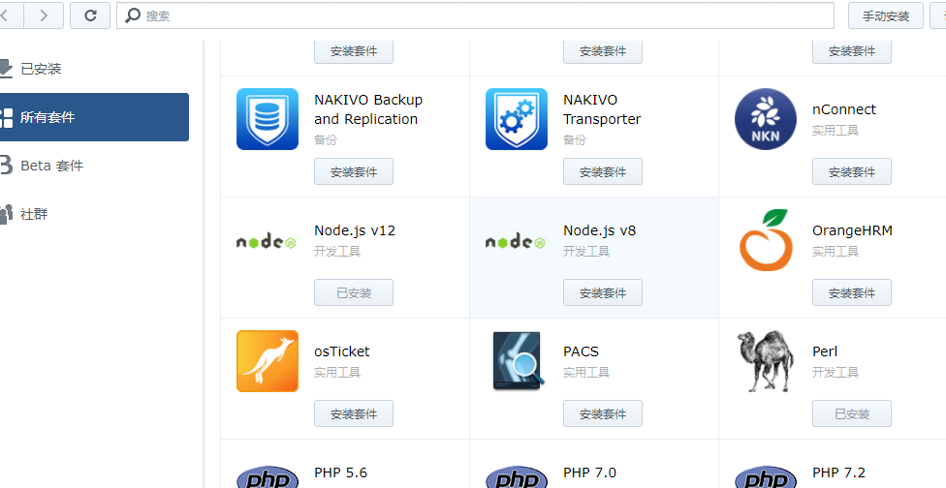Open the nConnect package title
946x488 pixels.
tap(844, 109)
